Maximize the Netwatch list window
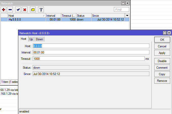Screen dimensions: 172x114 (x=123, y=3)
